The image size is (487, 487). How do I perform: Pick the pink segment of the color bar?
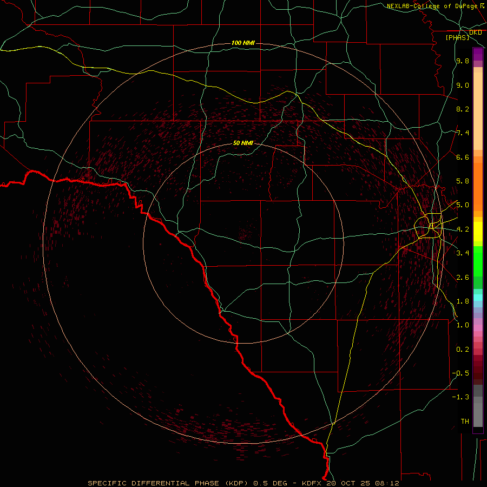[x=478, y=328]
